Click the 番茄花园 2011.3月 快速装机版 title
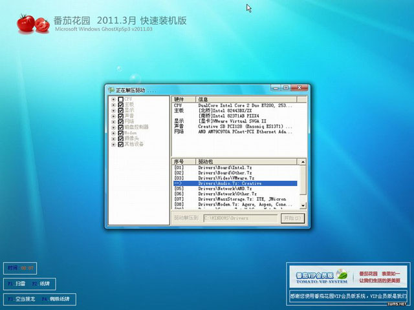Viewport: 414px width, 310px height. (120, 20)
